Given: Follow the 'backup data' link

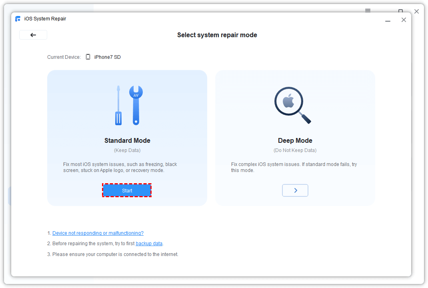Looking at the screenshot, I should [149, 244].
